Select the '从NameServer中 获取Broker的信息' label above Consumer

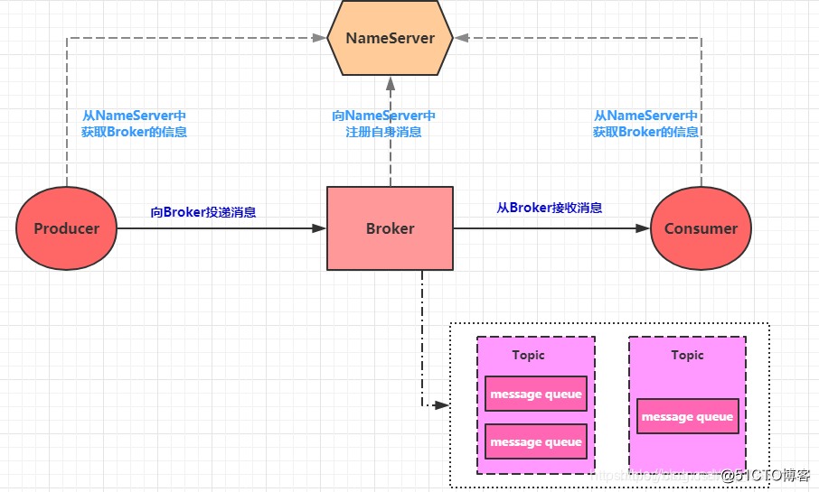[645, 124]
